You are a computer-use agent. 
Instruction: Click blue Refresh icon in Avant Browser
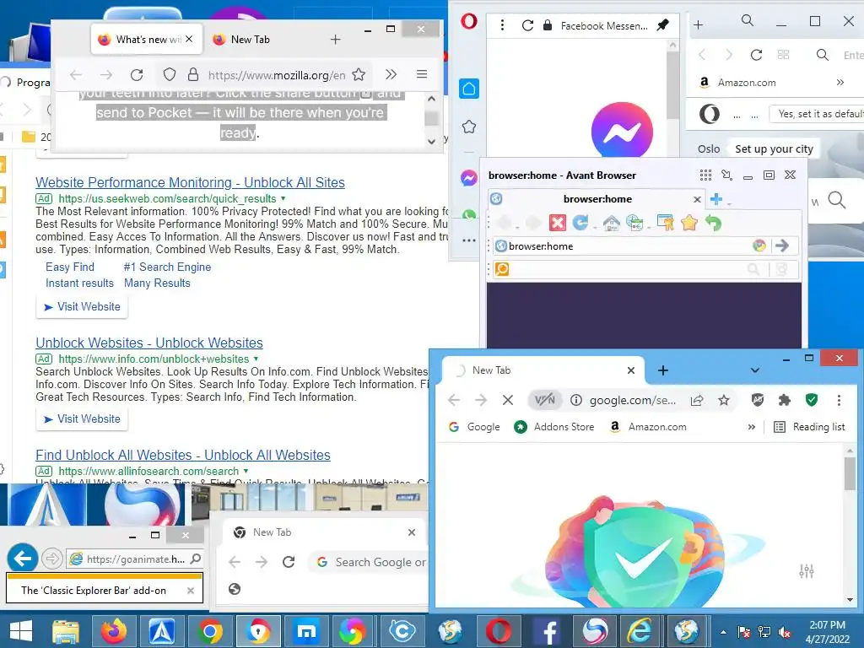click(580, 223)
